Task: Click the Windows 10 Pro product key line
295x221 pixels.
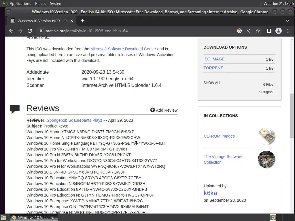Action: pos(77,149)
